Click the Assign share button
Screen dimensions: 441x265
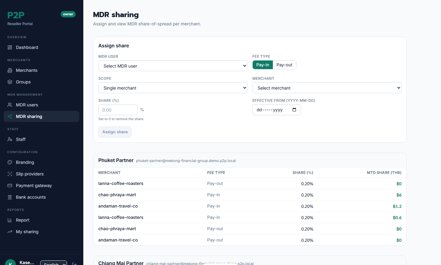tap(115, 132)
